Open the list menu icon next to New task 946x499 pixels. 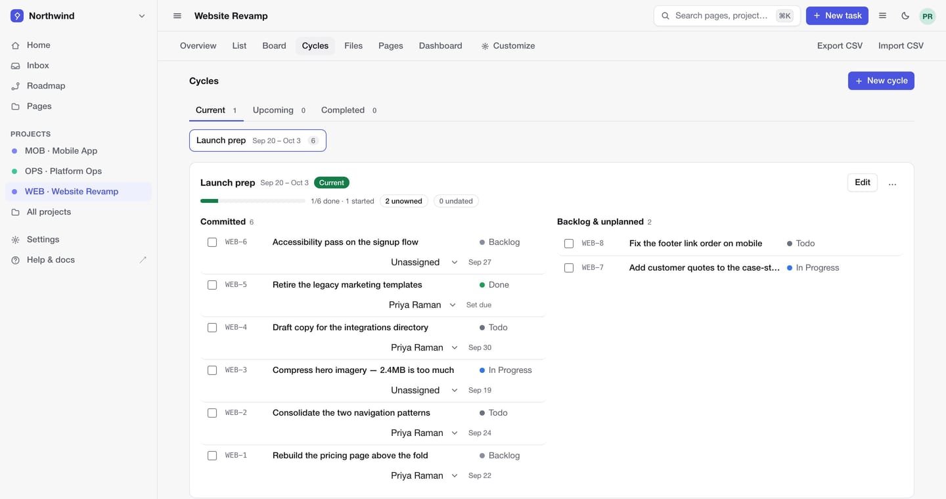(883, 16)
